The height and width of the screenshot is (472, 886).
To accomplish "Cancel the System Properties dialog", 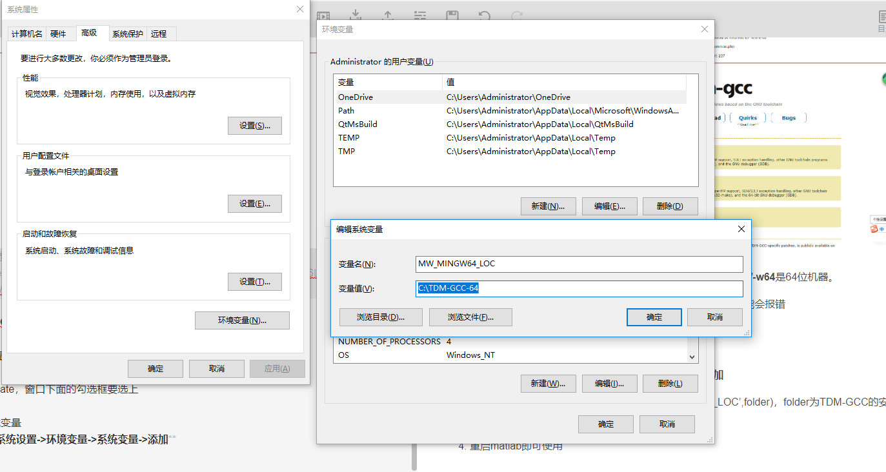I will pyautogui.click(x=217, y=369).
